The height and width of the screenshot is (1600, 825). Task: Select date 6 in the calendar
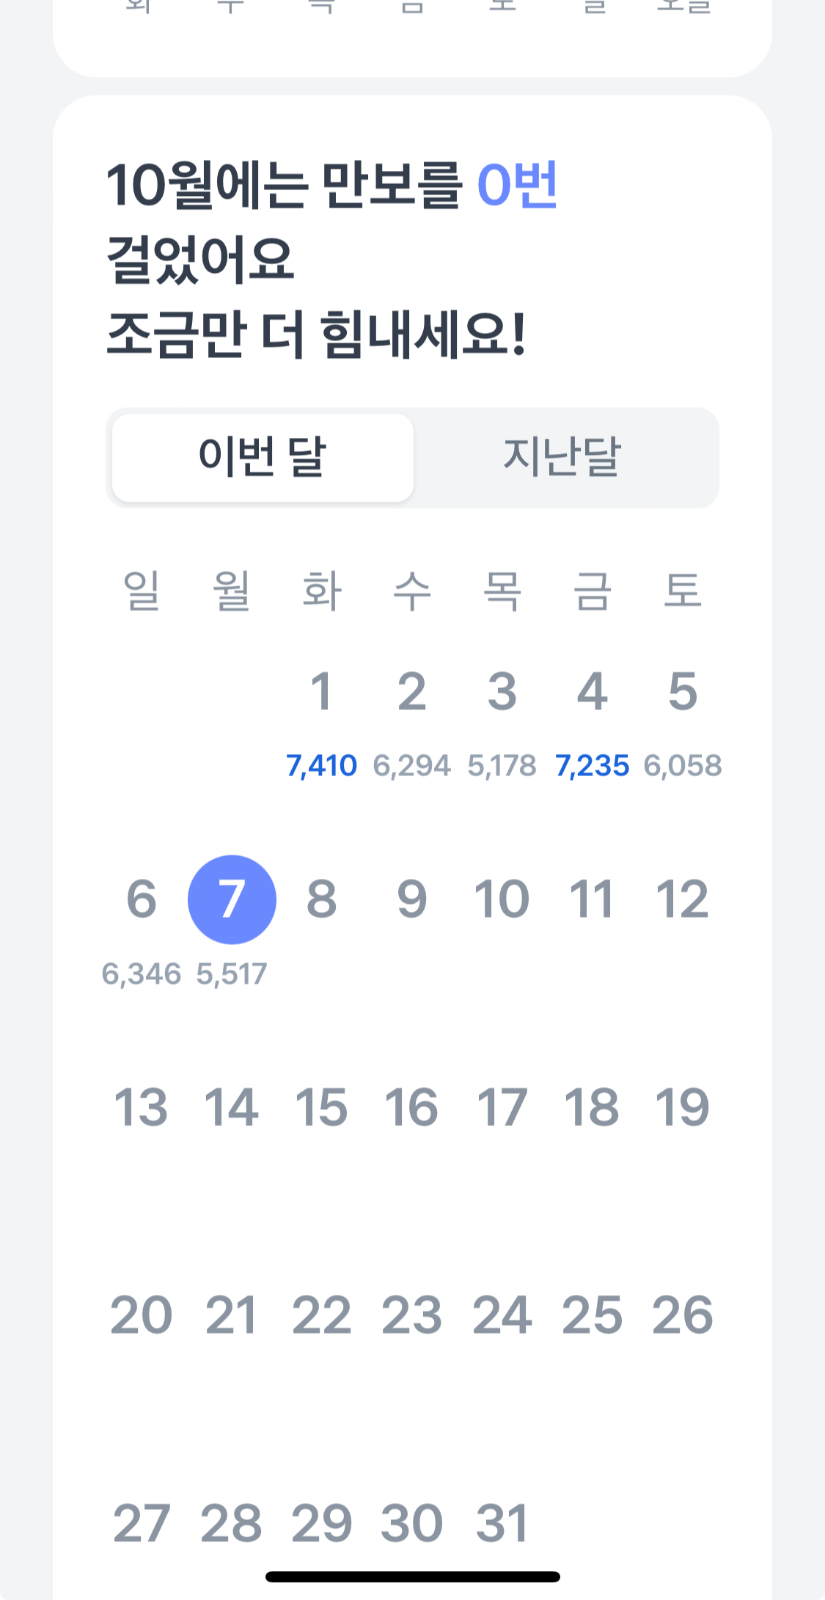(x=142, y=899)
